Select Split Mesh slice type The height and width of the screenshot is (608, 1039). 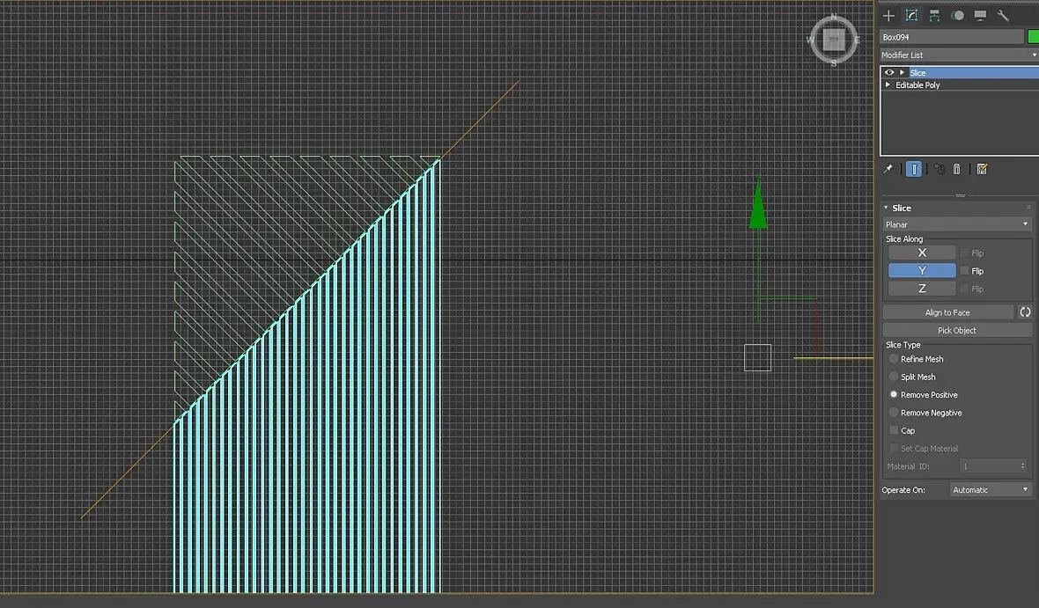[894, 377]
